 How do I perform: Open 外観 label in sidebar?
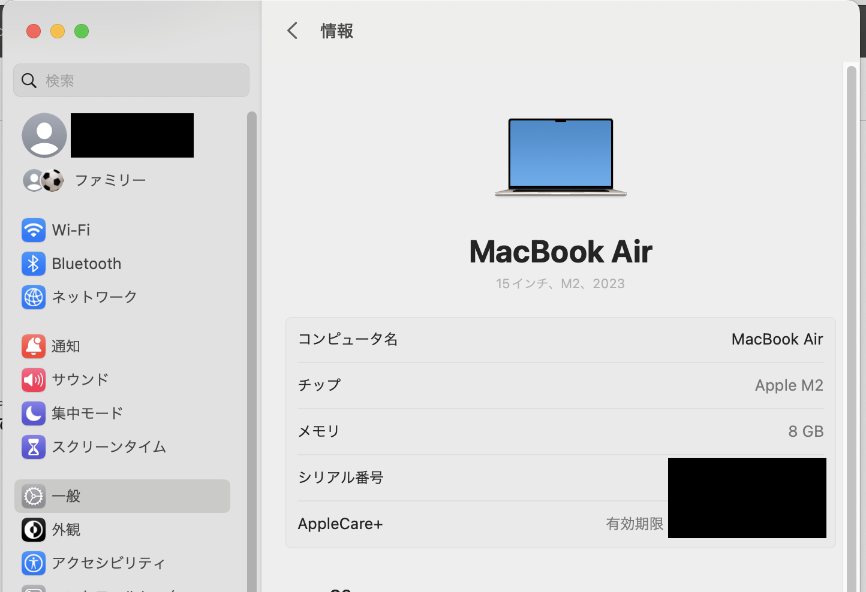(x=66, y=530)
